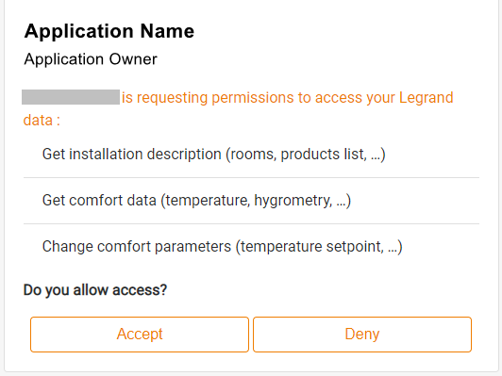
Task: Click the word 'hygrometry' in permissions list
Action: (x=293, y=201)
